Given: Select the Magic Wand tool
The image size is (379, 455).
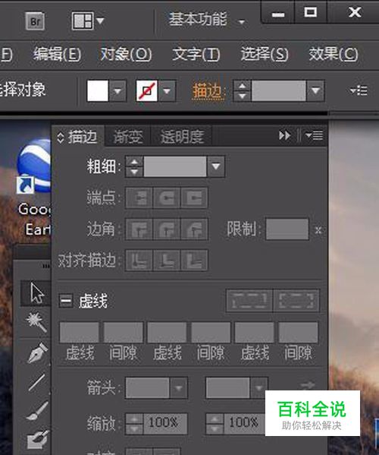Looking at the screenshot, I should [36, 322].
